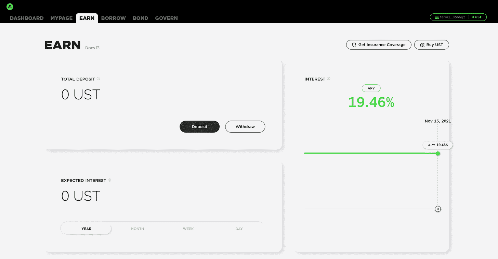
Task: Open the Dashboard tab
Action: [x=27, y=18]
